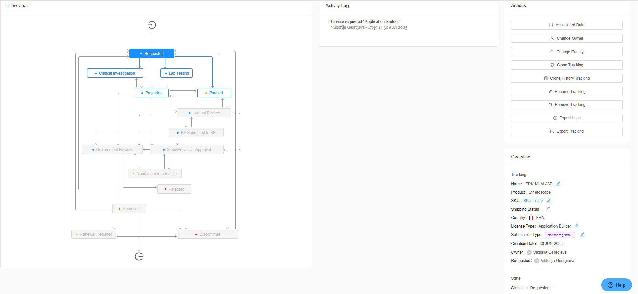Open the Help widget
Image resolution: width=638 pixels, height=294 pixels.
616,285
